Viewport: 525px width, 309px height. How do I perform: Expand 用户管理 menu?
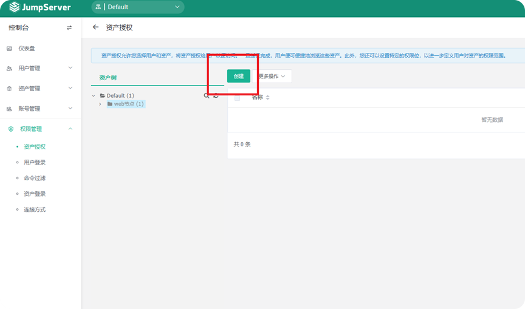pos(40,68)
